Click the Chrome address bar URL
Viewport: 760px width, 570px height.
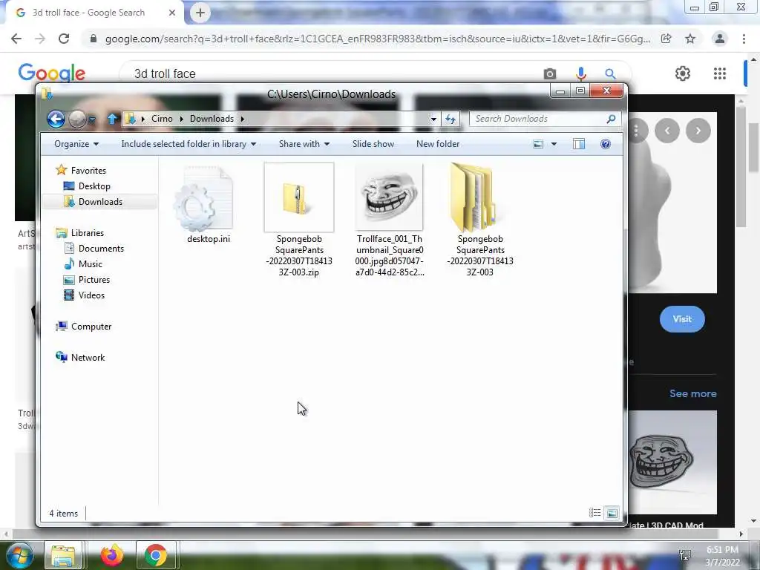coord(378,39)
